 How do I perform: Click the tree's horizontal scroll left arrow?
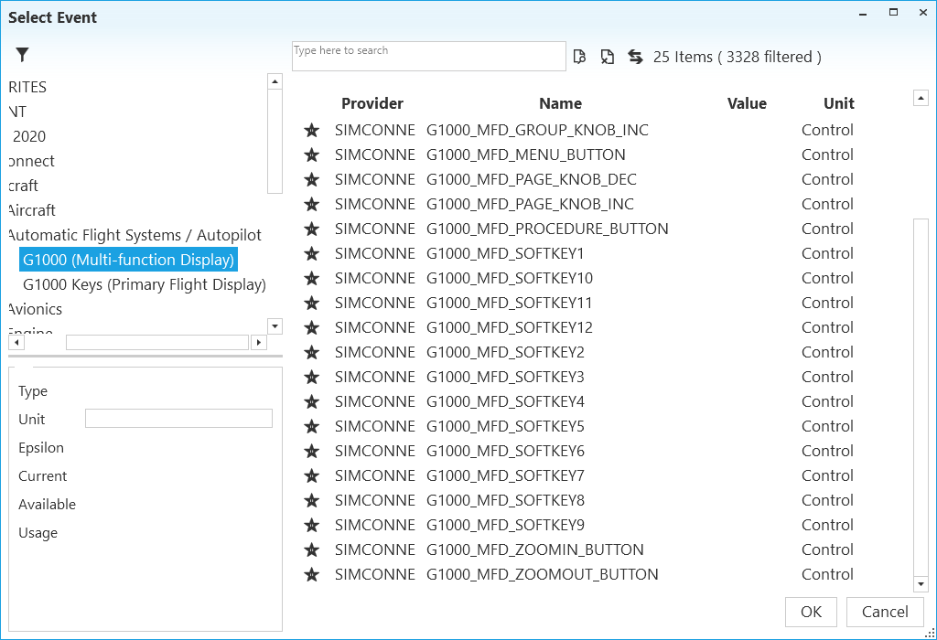point(16,343)
